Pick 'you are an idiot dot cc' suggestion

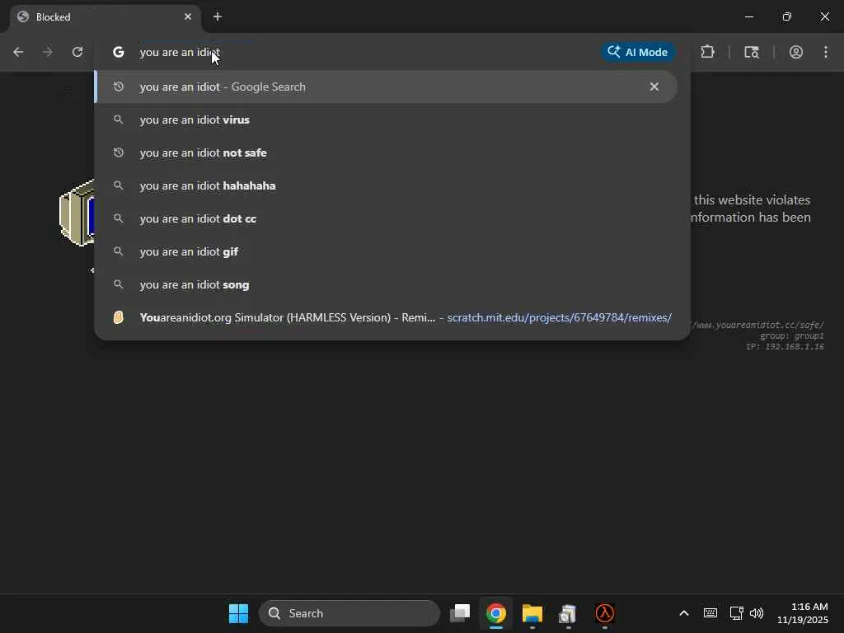click(x=386, y=218)
